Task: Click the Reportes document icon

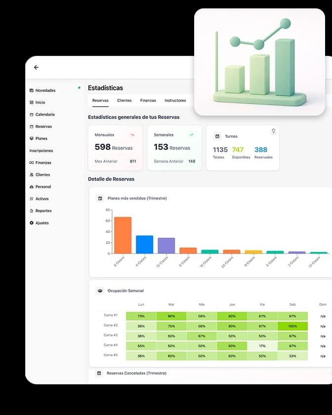Action: [32, 211]
